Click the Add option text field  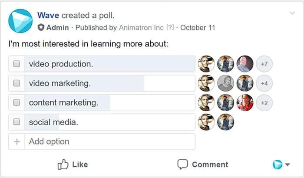tap(109, 142)
